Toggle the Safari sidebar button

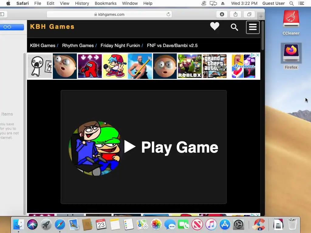2,14
